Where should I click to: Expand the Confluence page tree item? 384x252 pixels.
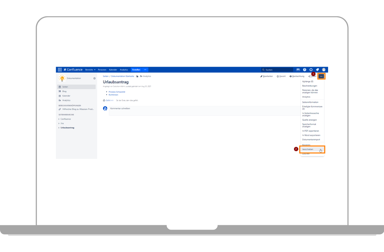(59, 119)
